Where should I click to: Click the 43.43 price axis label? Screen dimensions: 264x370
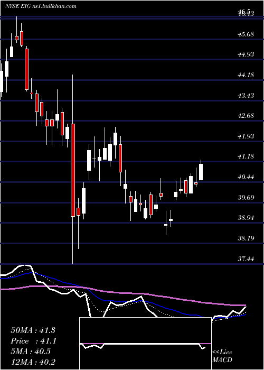[x=246, y=96]
